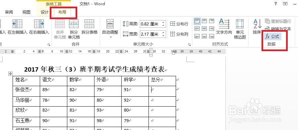Select Align Top Right alignment icon
Screen dimensions: 298x130
click(x=211, y=21)
